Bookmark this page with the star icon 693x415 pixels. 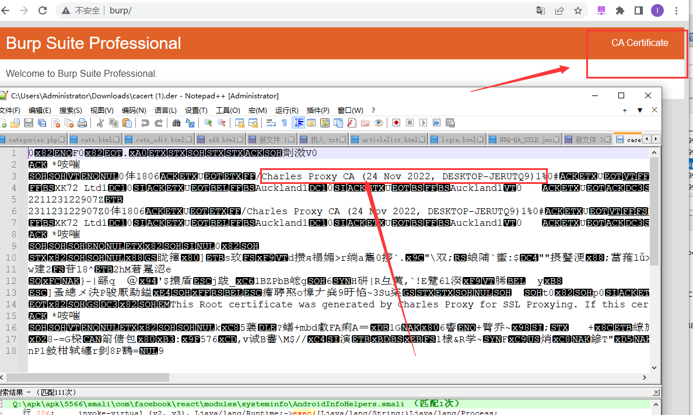577,10
